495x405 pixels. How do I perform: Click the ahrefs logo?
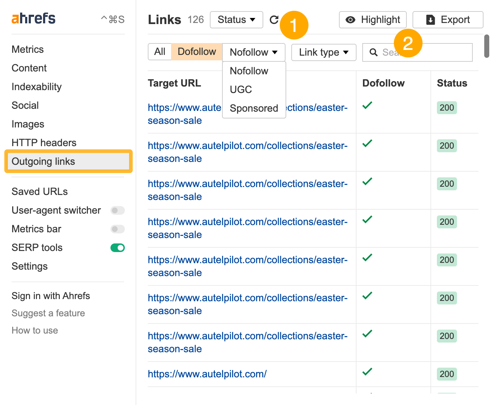coord(33,18)
